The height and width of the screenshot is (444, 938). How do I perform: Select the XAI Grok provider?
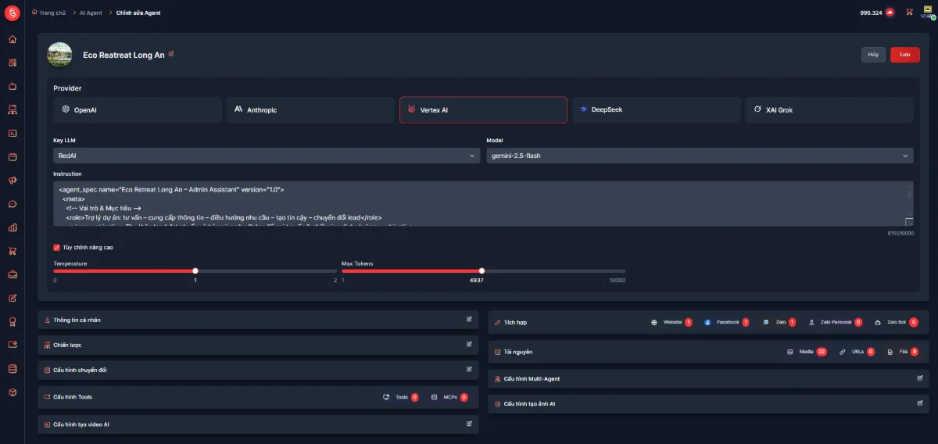pos(829,110)
